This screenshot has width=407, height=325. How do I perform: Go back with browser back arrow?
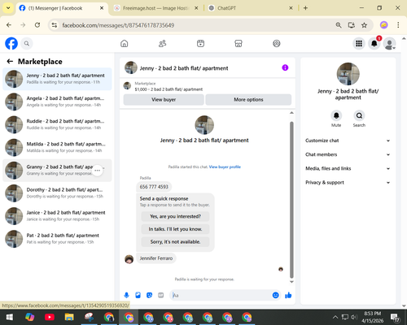[9, 25]
